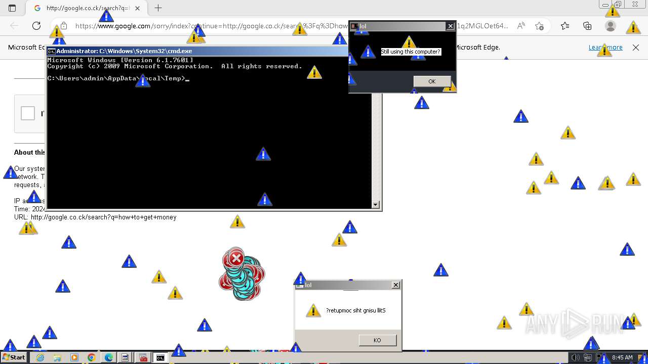Screen dimensions: 648x364
Task: Follow the Learn more link
Action: pos(605,47)
